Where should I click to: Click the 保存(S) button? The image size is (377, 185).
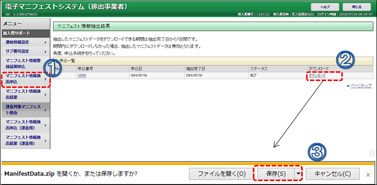pyautogui.click(x=276, y=174)
